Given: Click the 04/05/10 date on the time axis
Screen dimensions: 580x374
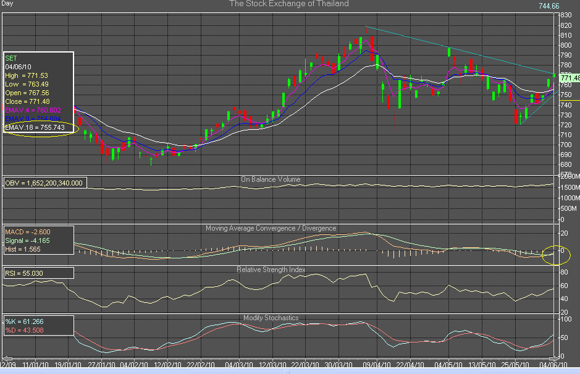Looking at the screenshot, I should pos(448,365).
